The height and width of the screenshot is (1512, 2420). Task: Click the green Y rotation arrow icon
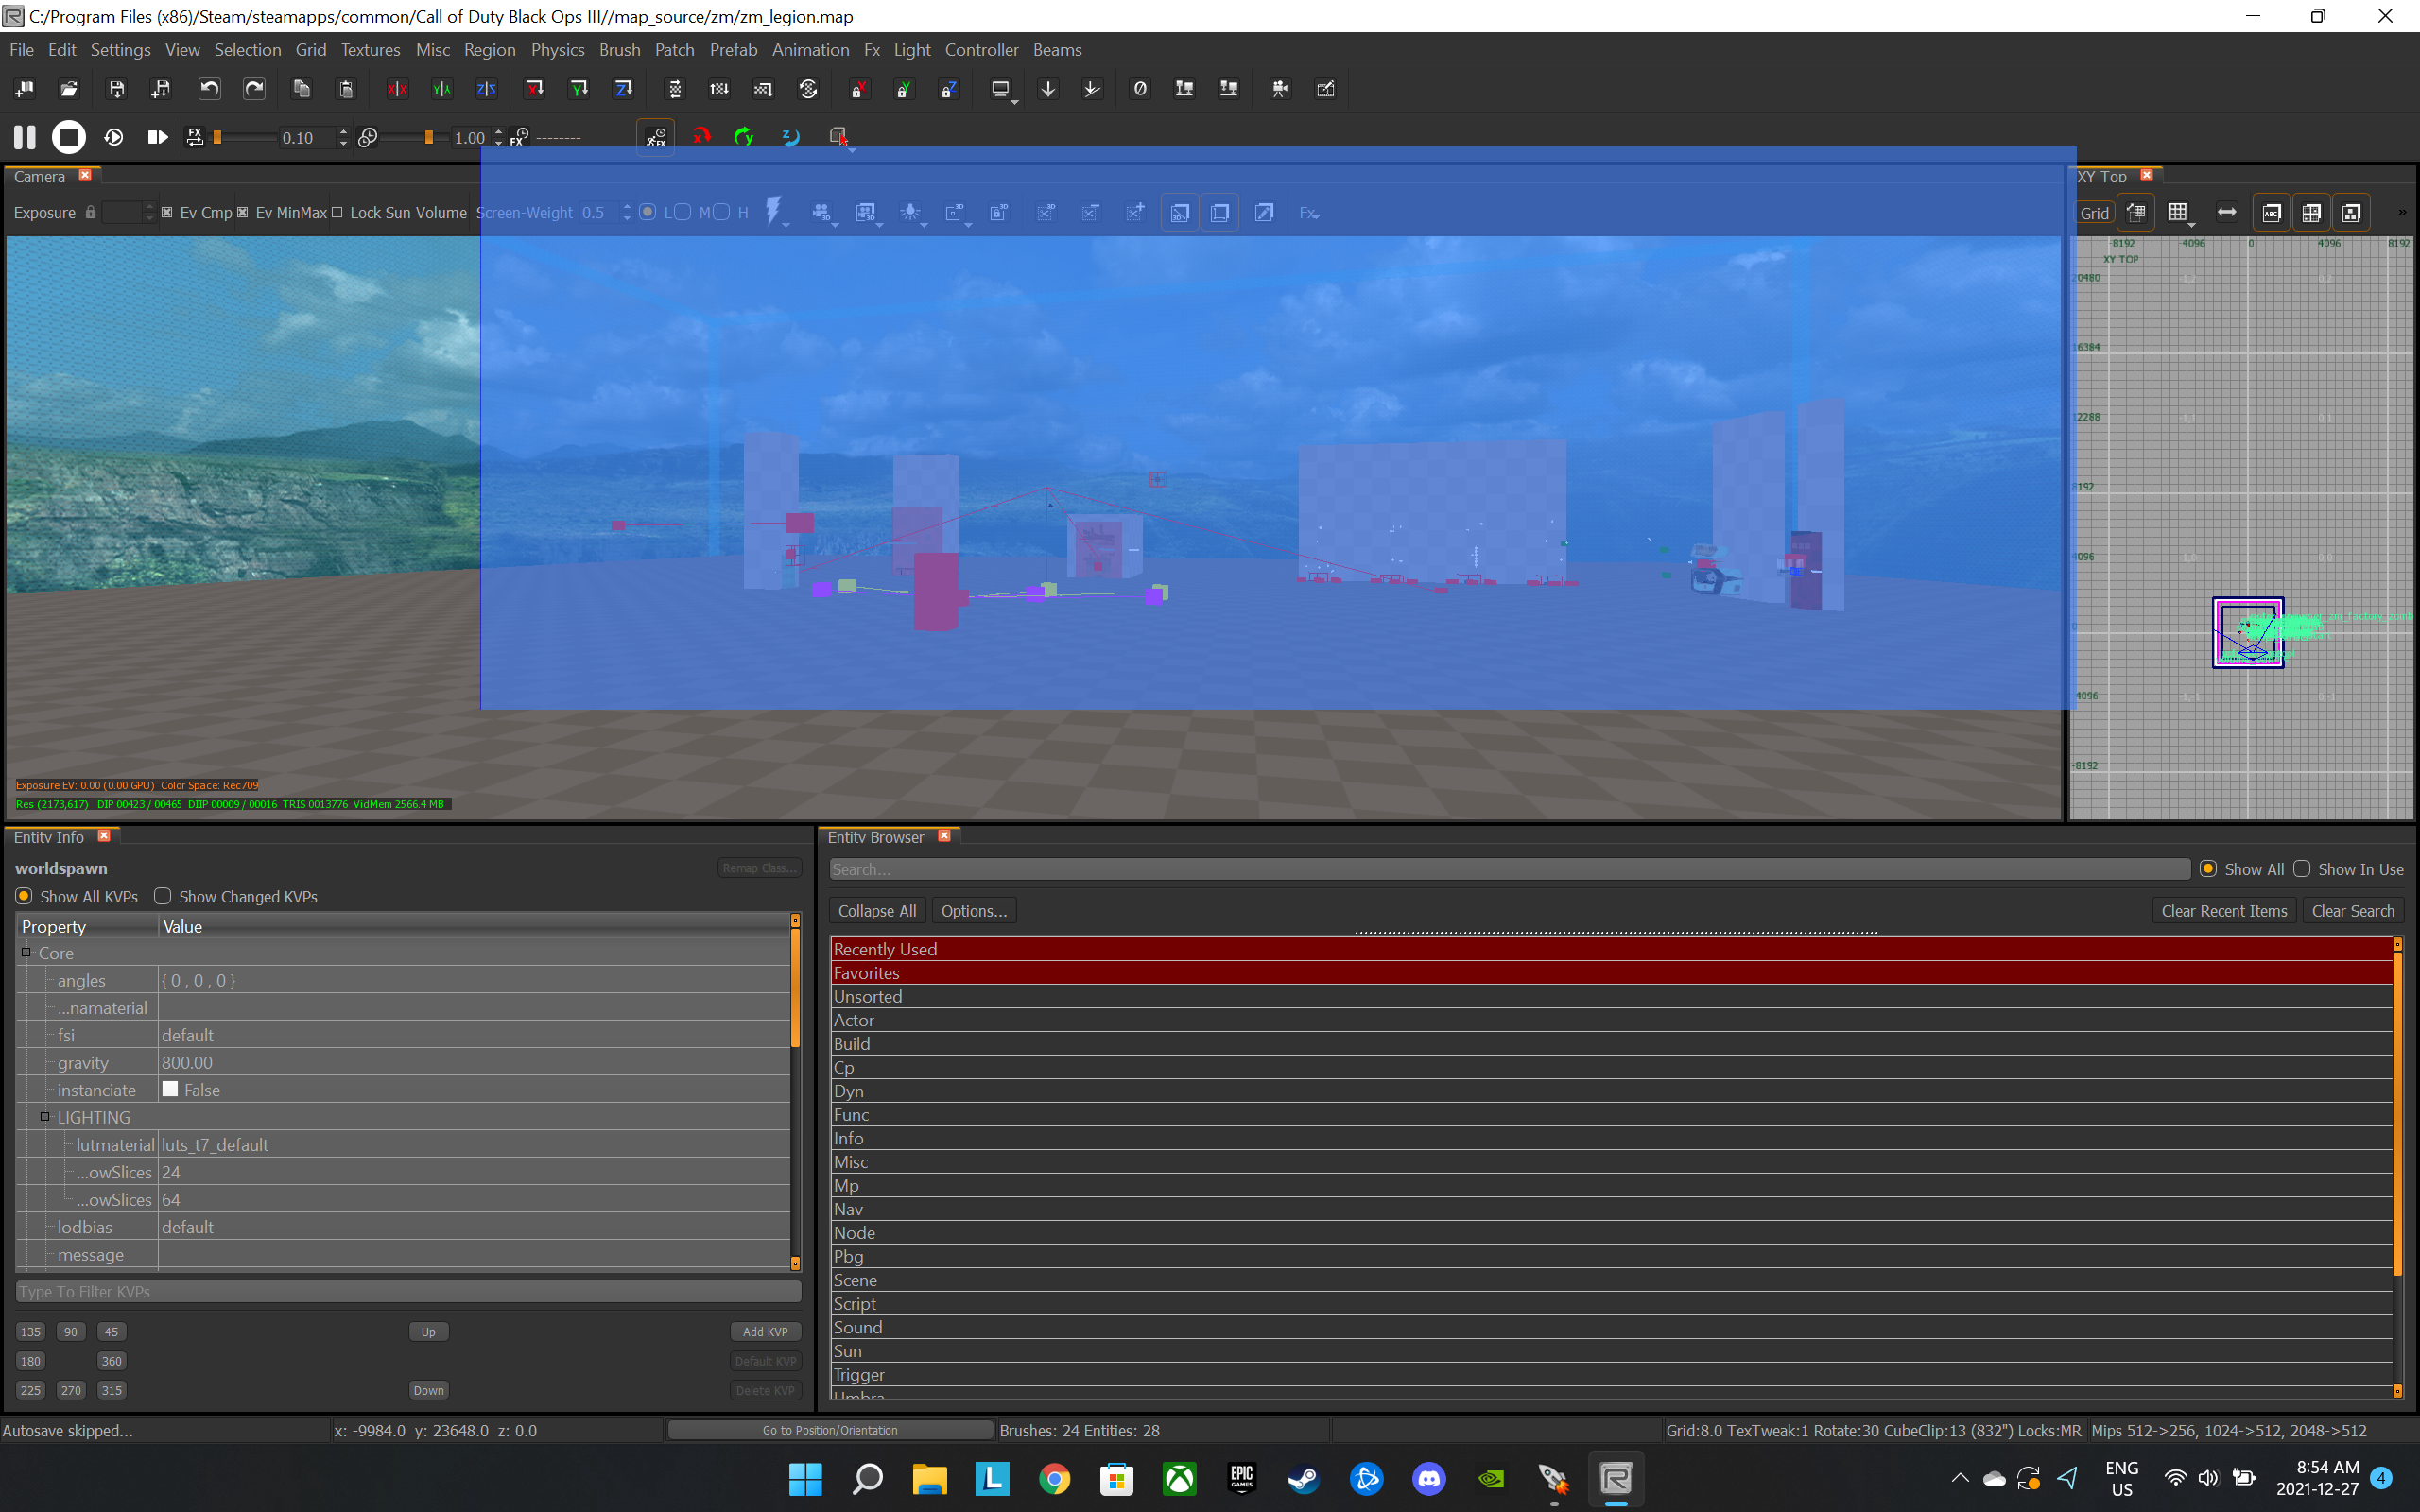point(744,136)
